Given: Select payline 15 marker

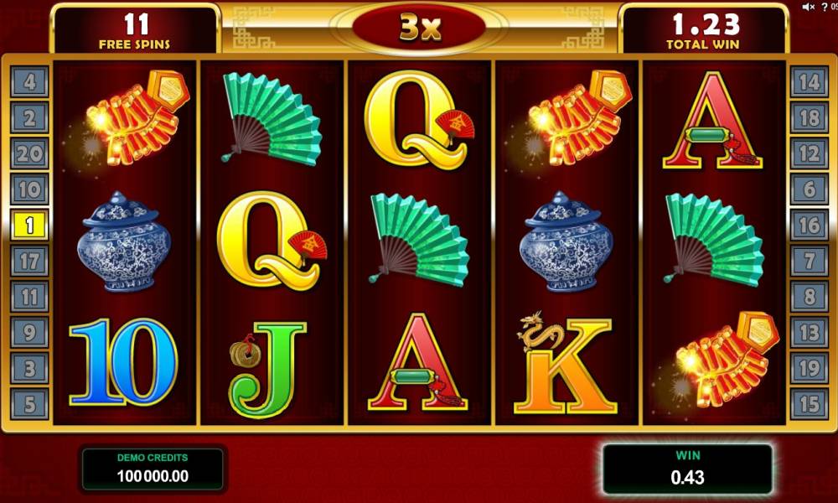Looking at the screenshot, I should pyautogui.click(x=810, y=404).
